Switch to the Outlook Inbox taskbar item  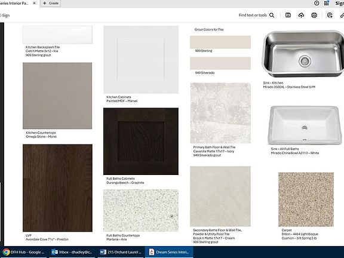point(72,252)
